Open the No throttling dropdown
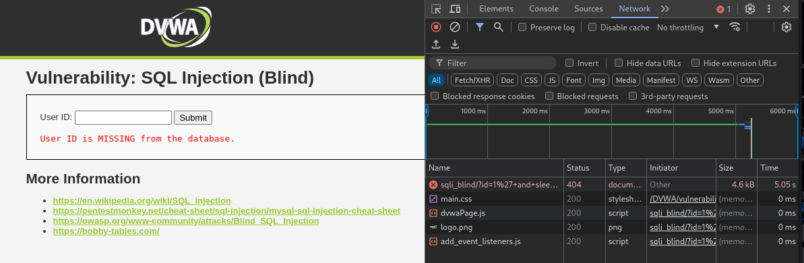Viewport: 804px width, 263px height. point(687,27)
